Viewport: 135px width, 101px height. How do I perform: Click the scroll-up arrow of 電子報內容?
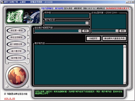click(x=125, y=46)
